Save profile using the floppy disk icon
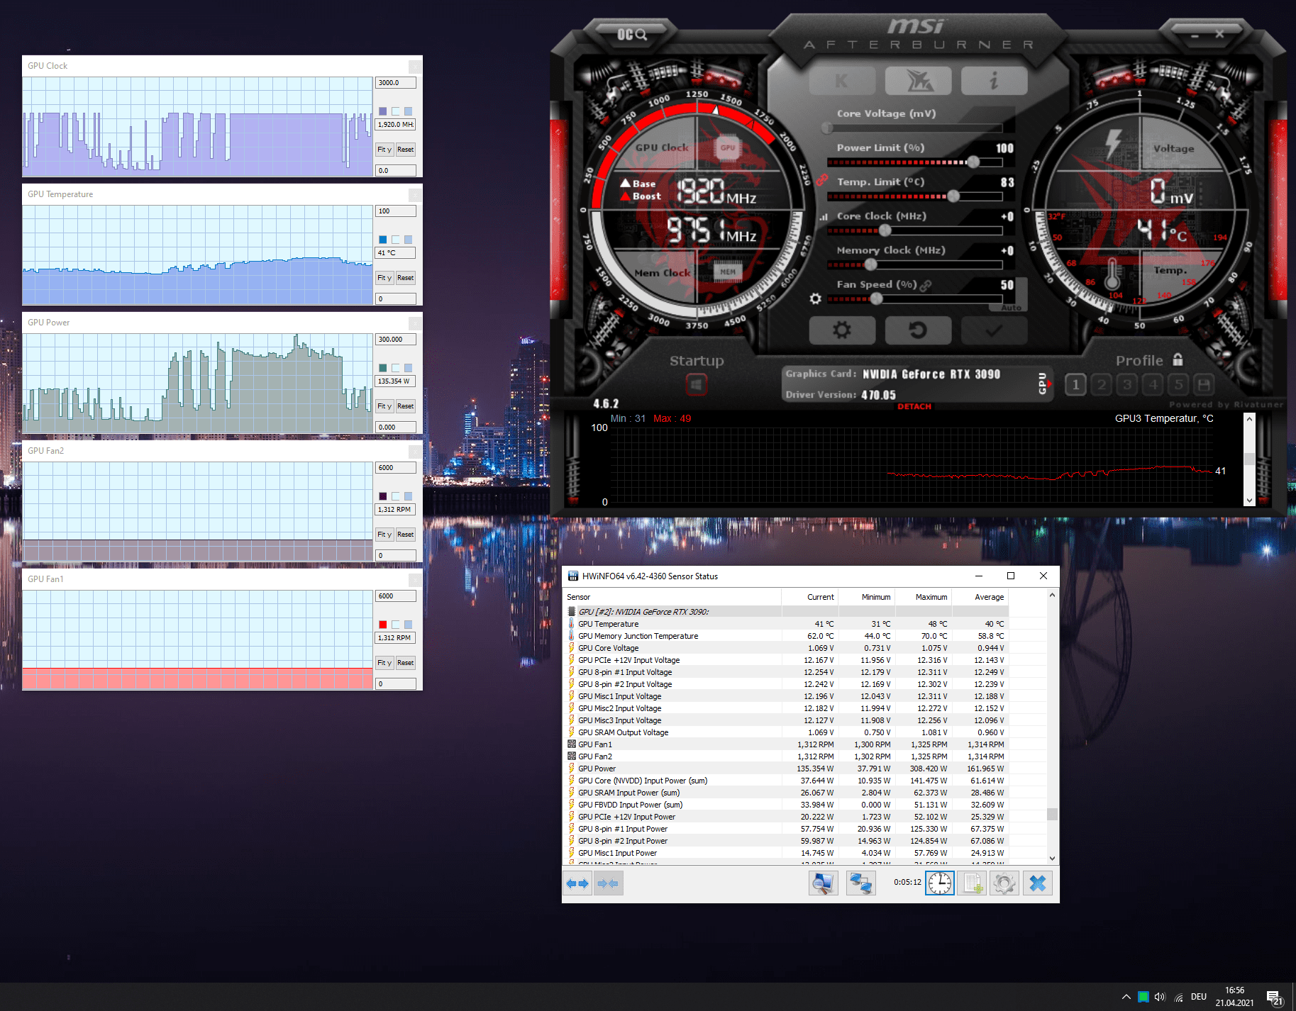 click(1204, 385)
